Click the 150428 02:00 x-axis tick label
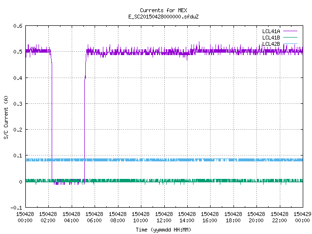The height and width of the screenshot is (234, 312). (48, 217)
